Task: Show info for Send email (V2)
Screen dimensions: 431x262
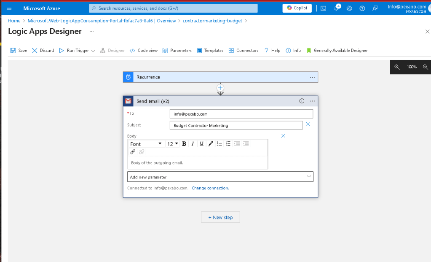Action: [x=302, y=101]
